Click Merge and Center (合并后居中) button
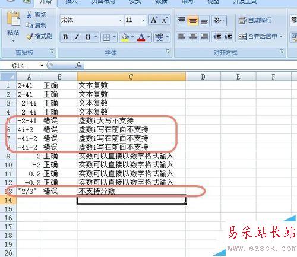Screen dimensions: 297x257 257,37
